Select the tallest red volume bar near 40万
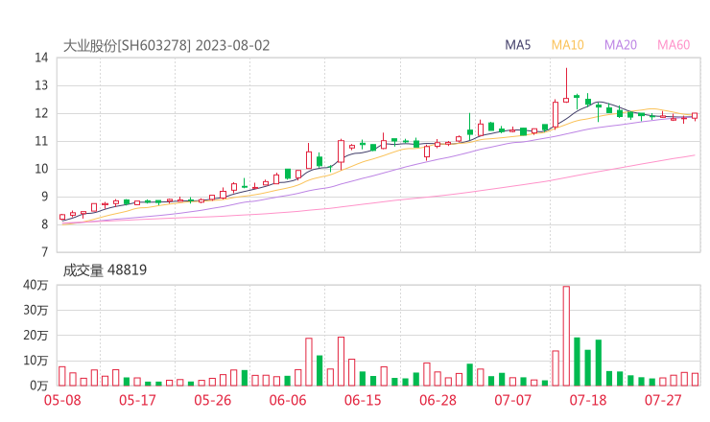 (x=566, y=336)
